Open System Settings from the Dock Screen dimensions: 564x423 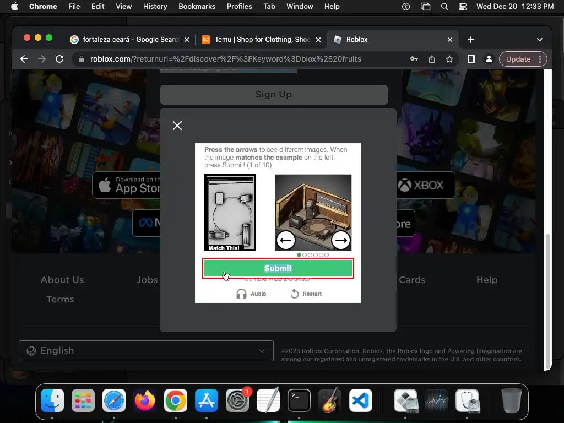click(x=237, y=400)
